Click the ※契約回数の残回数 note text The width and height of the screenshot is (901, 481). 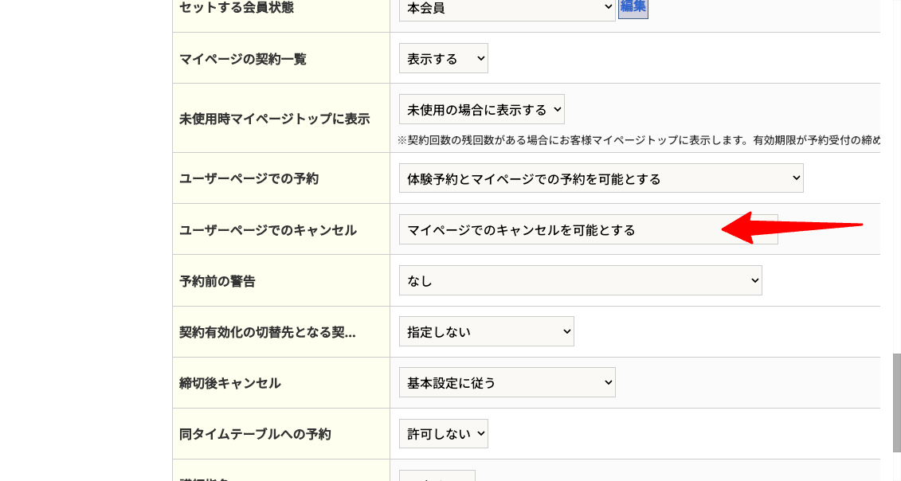pos(637,140)
